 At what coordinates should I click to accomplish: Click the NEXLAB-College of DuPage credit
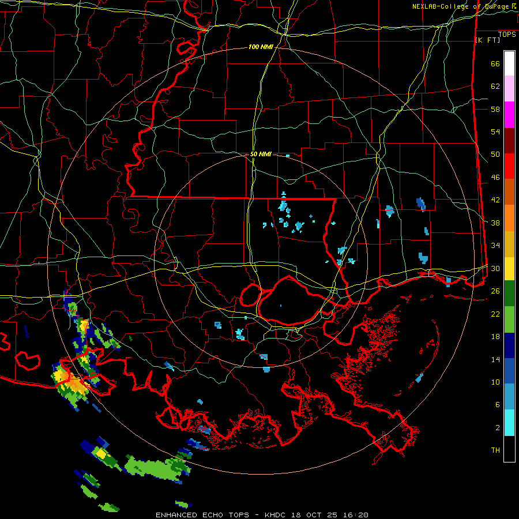tap(464, 6)
